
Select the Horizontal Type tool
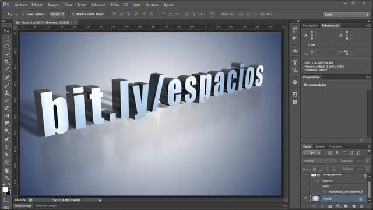6,146
